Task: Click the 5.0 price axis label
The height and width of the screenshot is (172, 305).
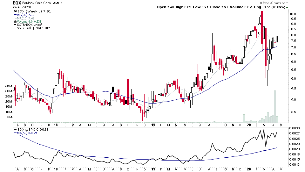Action: [x=293, y=79]
